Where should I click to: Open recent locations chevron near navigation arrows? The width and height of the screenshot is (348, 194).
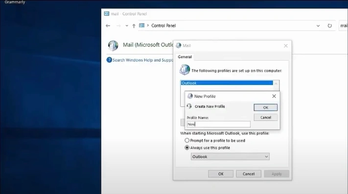pos(127,26)
